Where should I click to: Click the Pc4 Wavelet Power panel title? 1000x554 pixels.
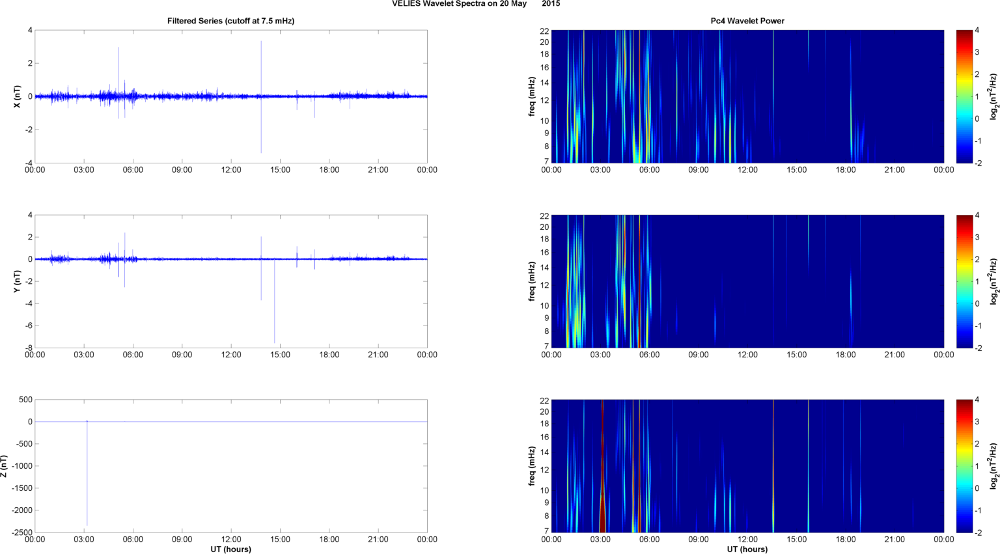(747, 21)
